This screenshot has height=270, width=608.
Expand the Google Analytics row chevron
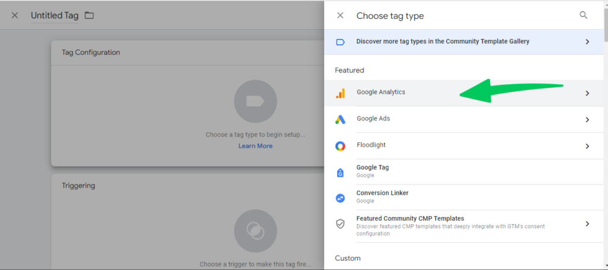587,93
